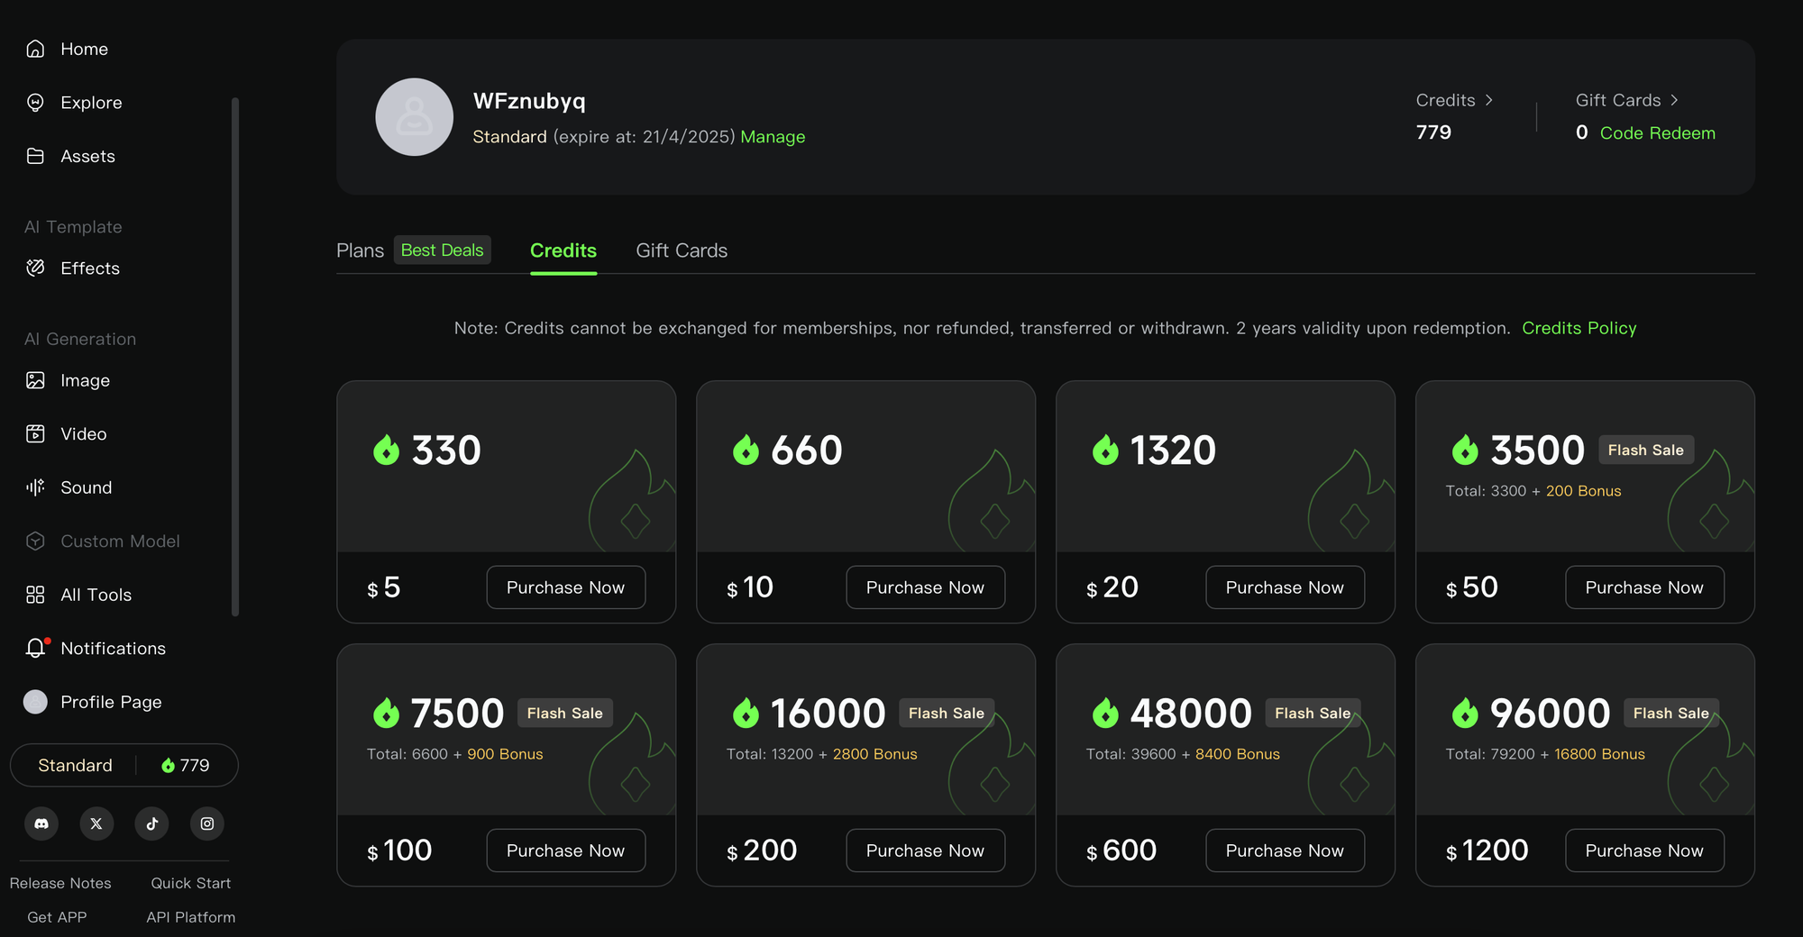Expand Gift Cards via chevron arrow
The height and width of the screenshot is (937, 1803).
pyautogui.click(x=1674, y=100)
